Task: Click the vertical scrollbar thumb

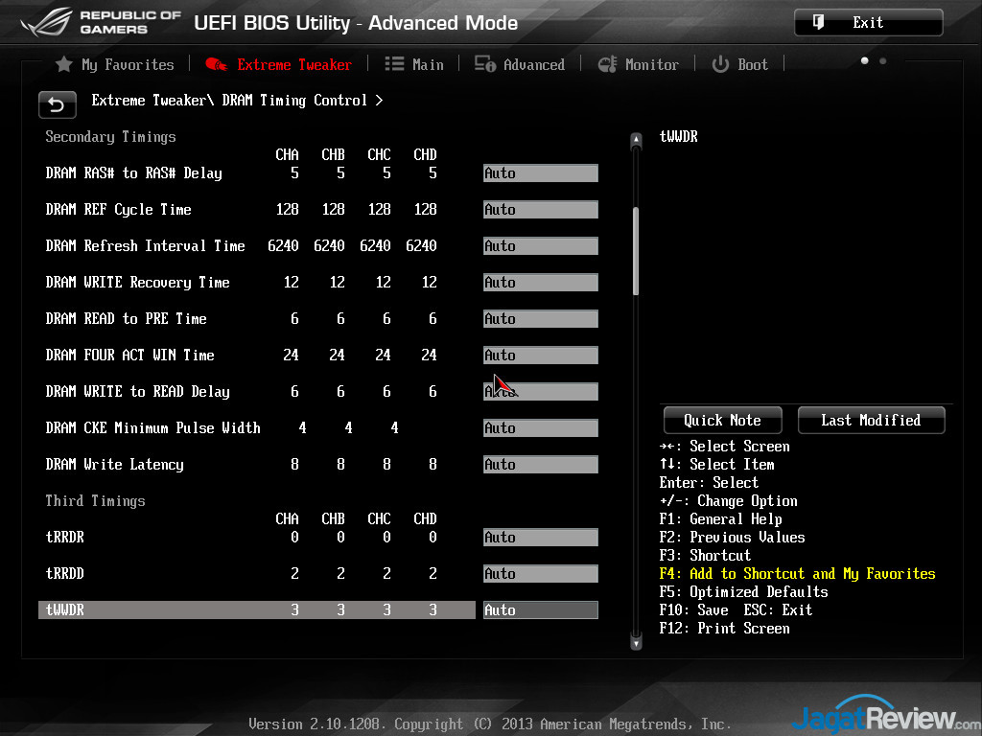Action: click(x=635, y=251)
